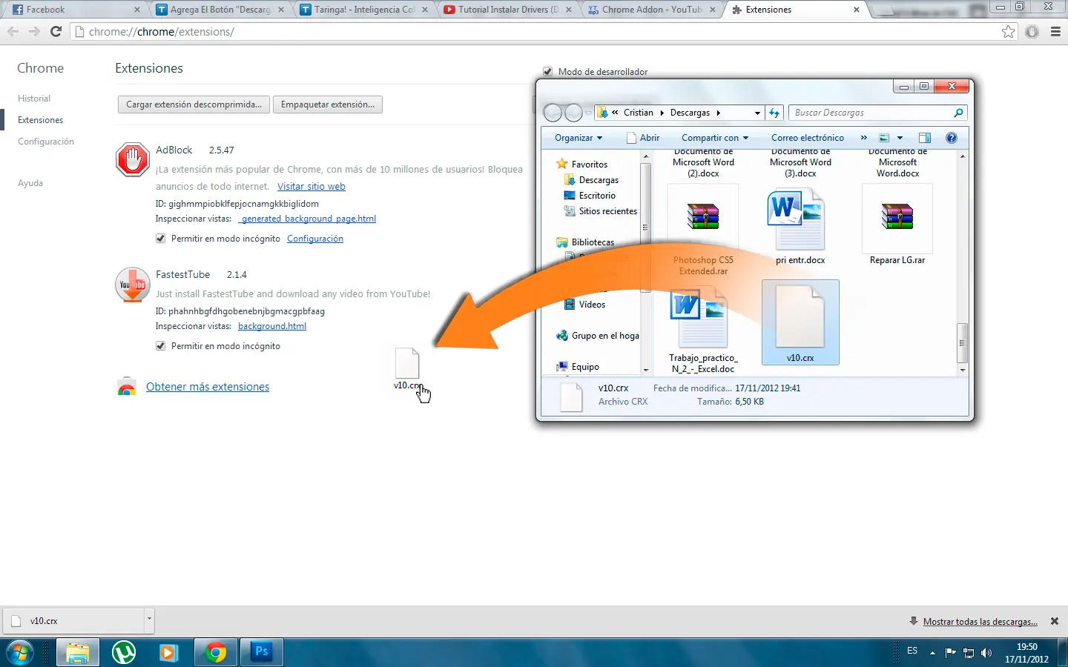Click the volume icon in the system tray
The width and height of the screenshot is (1068, 667).
(986, 653)
